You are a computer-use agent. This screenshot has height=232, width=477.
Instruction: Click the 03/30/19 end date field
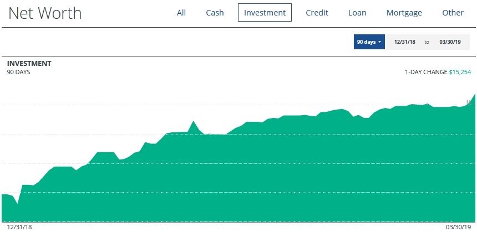tap(450, 42)
